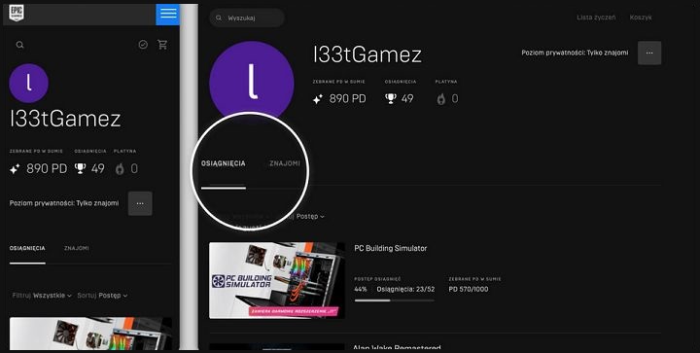
Task: Open the PC Building Simulator cover image
Action: (x=277, y=280)
